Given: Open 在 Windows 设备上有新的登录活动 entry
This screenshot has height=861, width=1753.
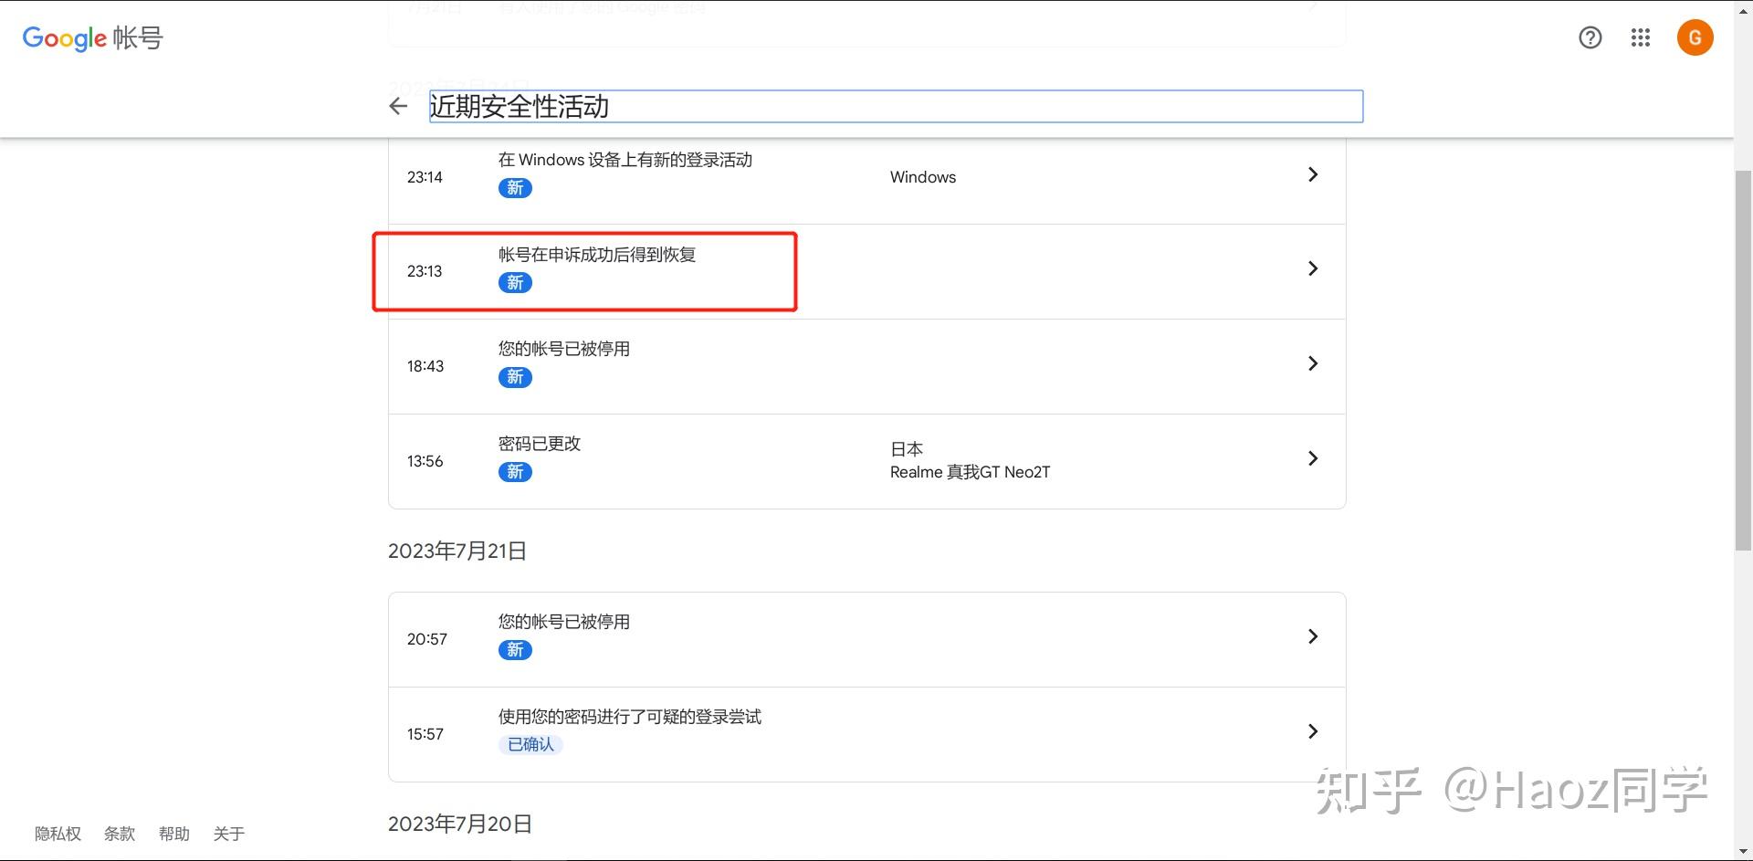Looking at the screenshot, I should pos(625,160).
